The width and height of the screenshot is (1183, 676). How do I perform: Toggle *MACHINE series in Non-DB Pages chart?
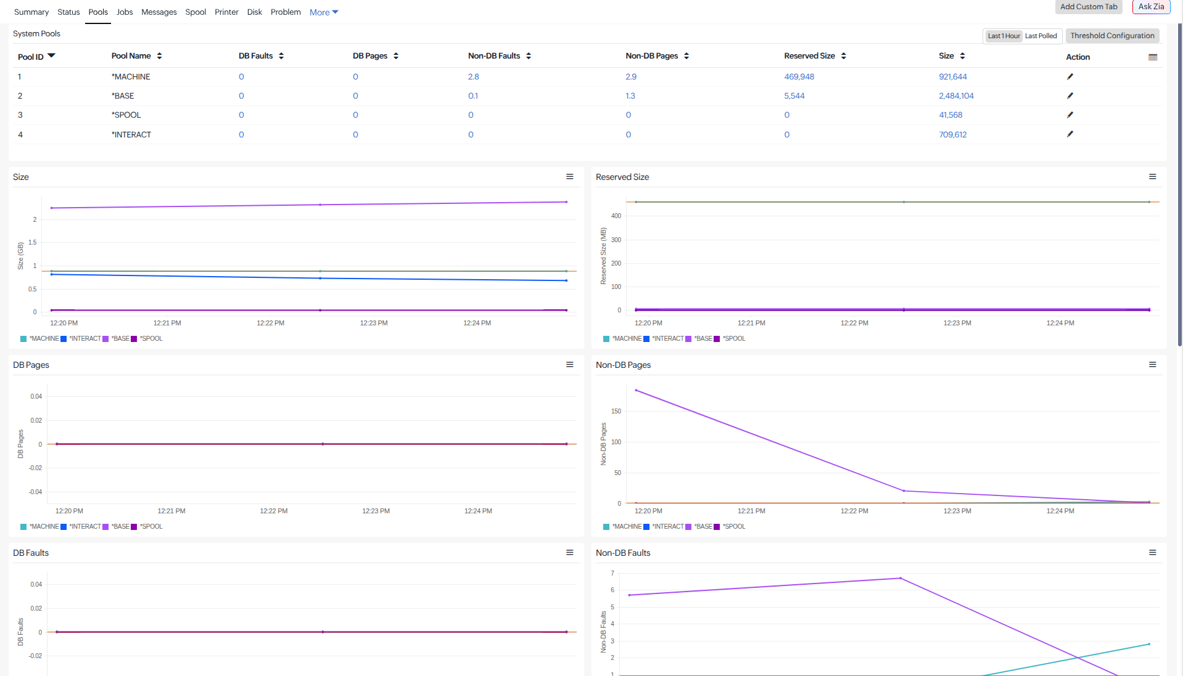(623, 526)
